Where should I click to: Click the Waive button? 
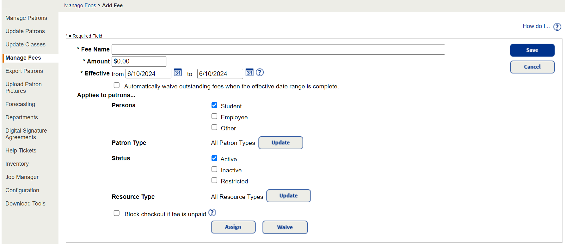click(x=285, y=227)
